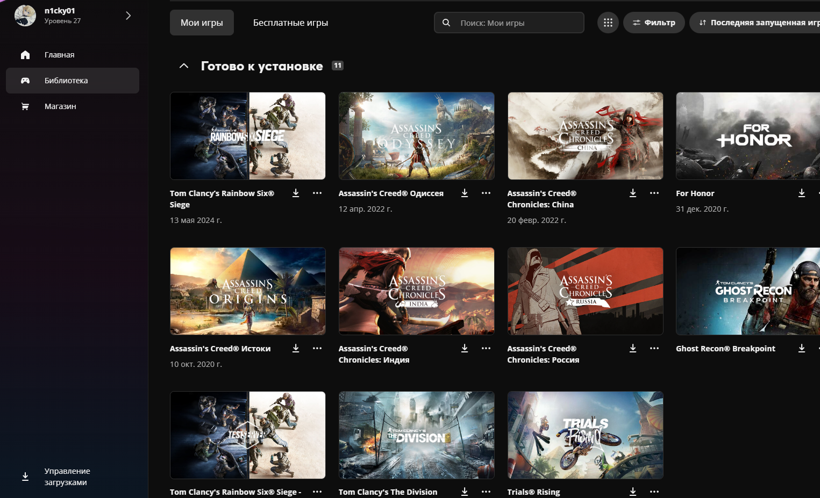
Task: Click the 10 окт. 2020 г. date
Action: [x=196, y=364]
